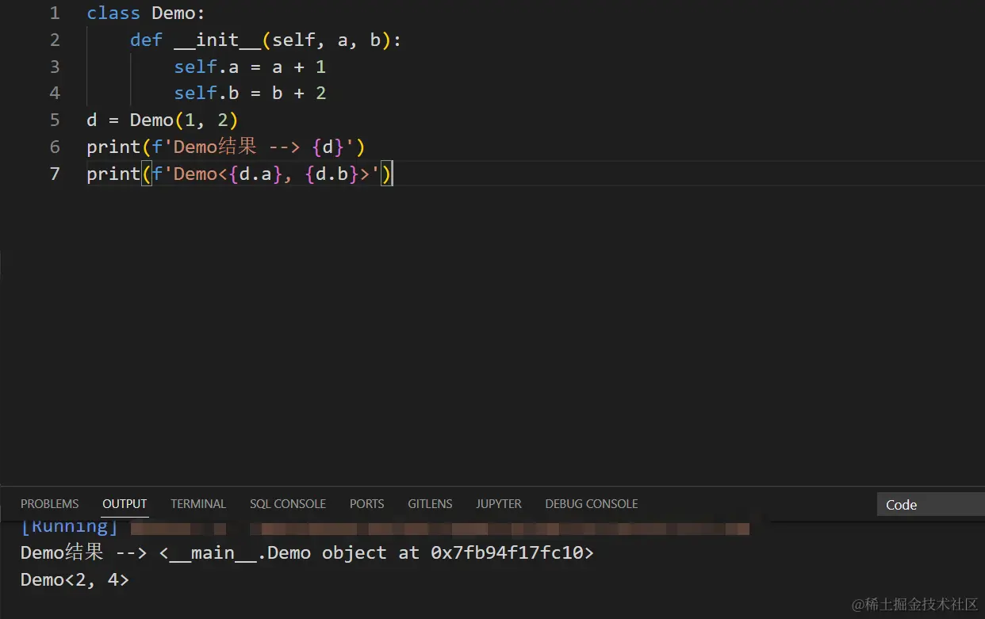This screenshot has width=985, height=619.
Task: Click line number 1 in the gutter
Action: [x=54, y=13]
